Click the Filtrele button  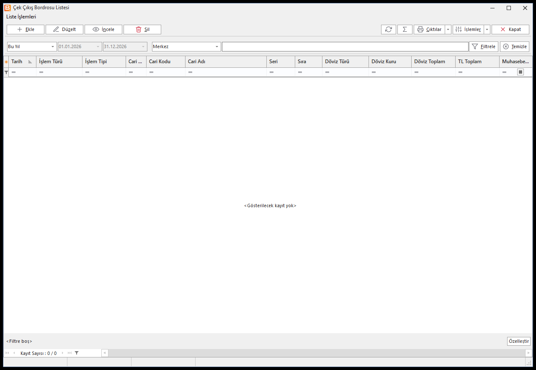484,46
